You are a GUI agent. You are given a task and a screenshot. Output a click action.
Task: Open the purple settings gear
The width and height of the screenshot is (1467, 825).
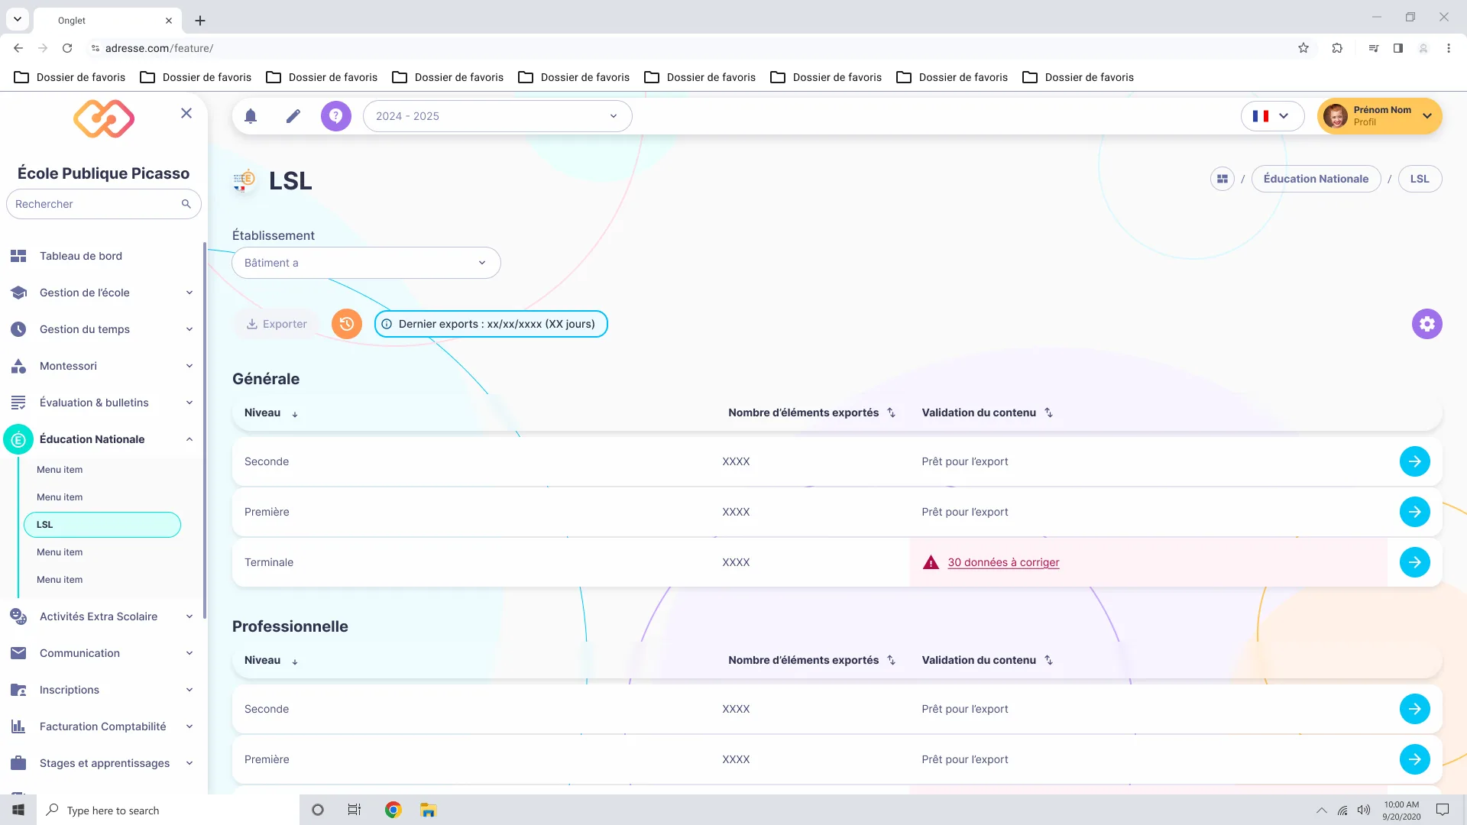pos(1427,324)
